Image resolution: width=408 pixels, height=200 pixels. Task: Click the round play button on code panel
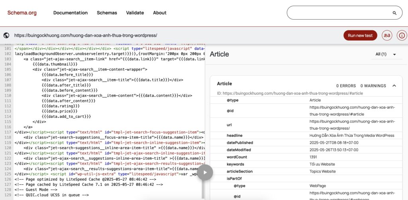tap(205, 172)
